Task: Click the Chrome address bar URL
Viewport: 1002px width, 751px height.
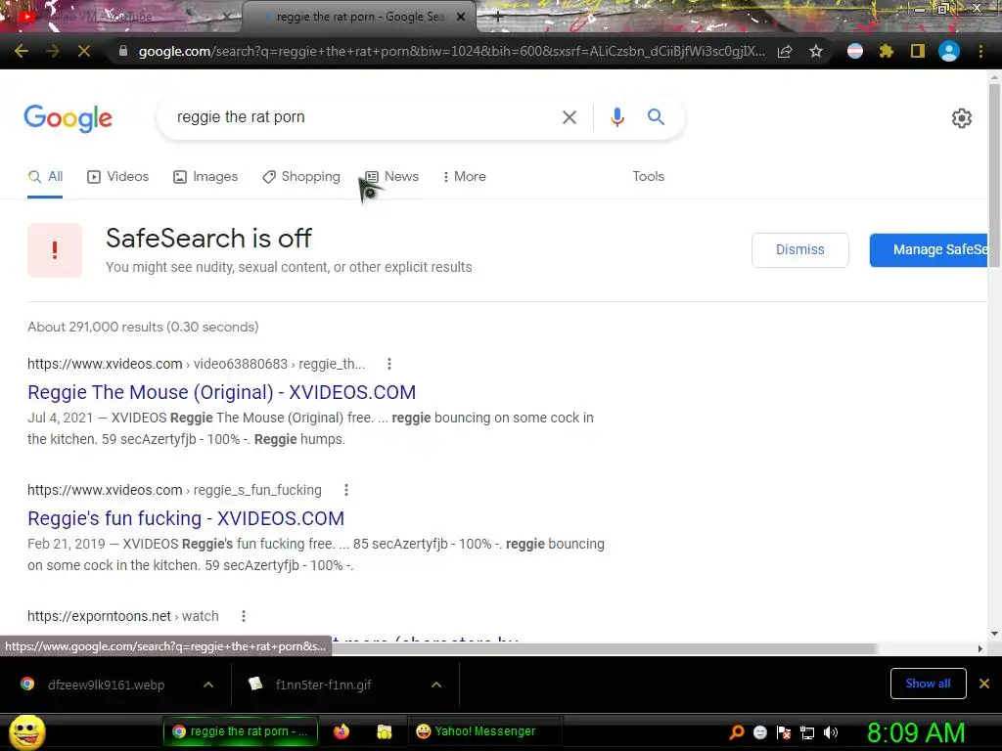Action: 451,51
